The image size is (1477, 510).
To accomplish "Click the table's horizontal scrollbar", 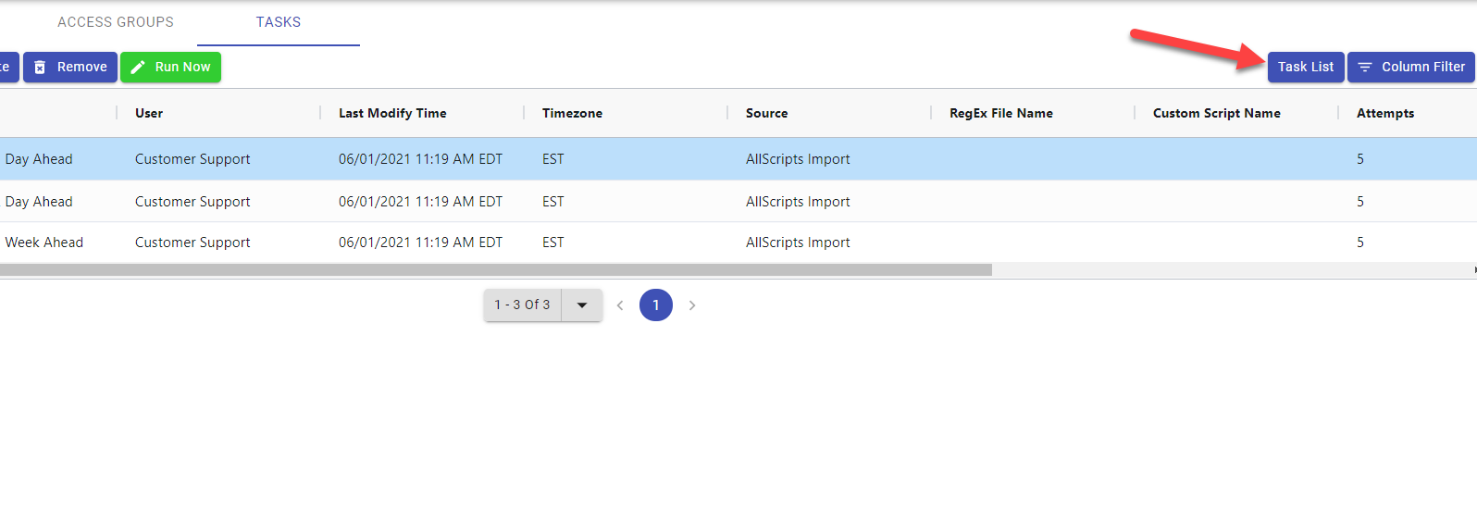I will 495,270.
